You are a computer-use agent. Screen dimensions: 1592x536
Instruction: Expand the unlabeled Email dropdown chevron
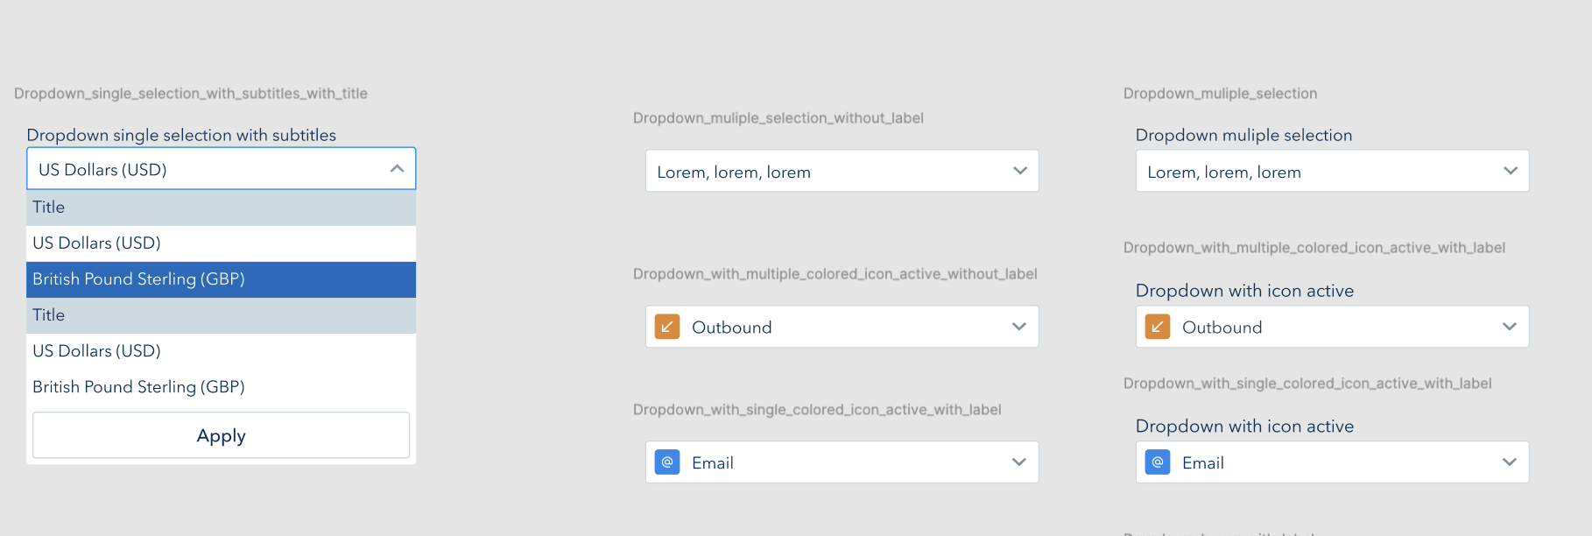tap(1018, 462)
